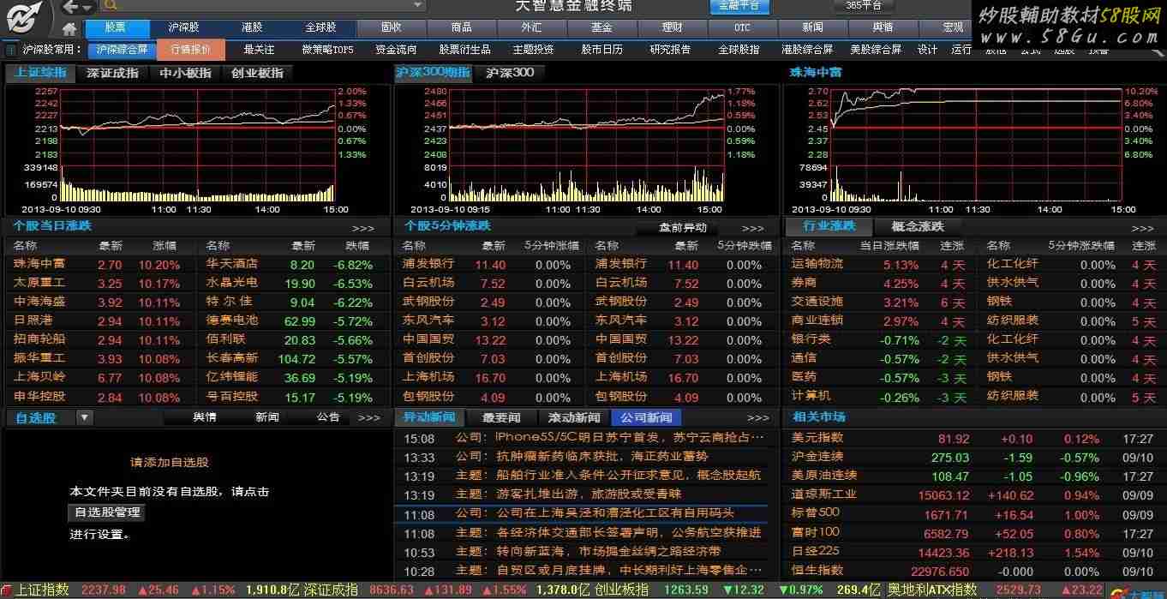
Task: Switch chart to 创业板指 tab
Action: (x=257, y=73)
